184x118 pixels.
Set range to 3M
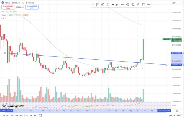pos(17,115)
